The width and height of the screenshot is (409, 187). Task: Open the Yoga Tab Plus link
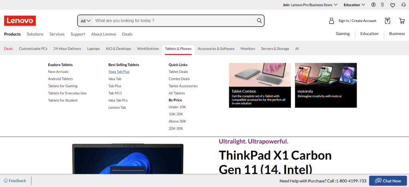(119, 72)
